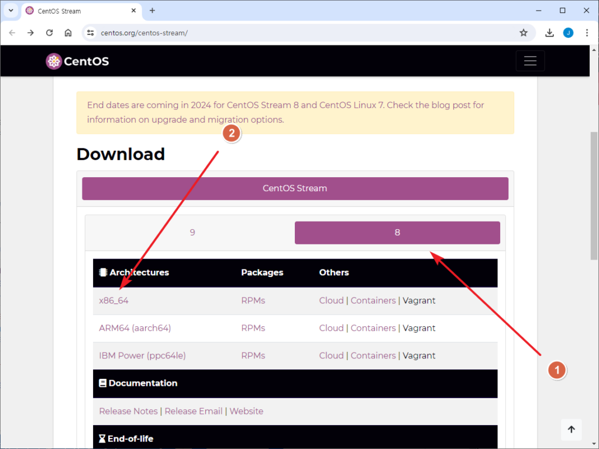
Task: Open RPMs link for ARM64 (aarch64)
Action: [x=253, y=328]
